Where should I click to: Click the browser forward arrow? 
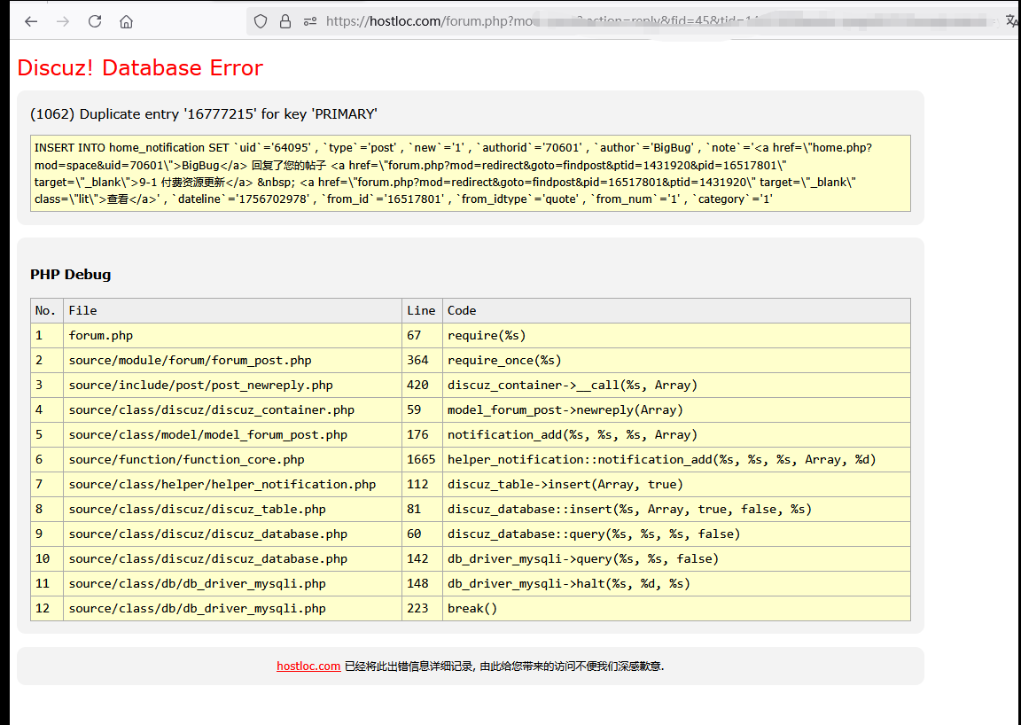click(63, 21)
